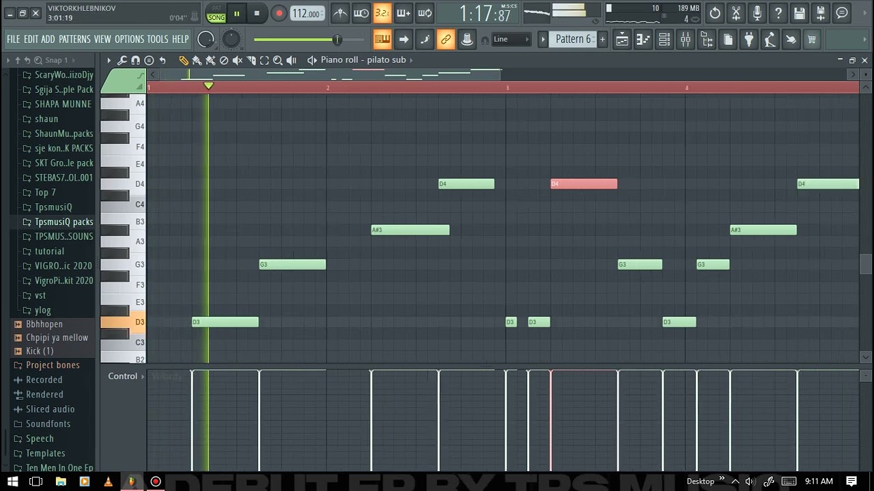Click the red Record button
The width and height of the screenshot is (874, 491).
tap(279, 13)
